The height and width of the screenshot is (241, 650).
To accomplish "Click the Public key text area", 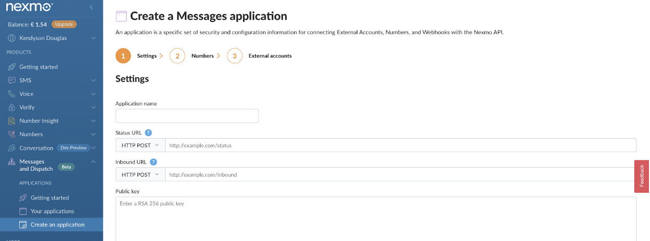I will click(376, 219).
